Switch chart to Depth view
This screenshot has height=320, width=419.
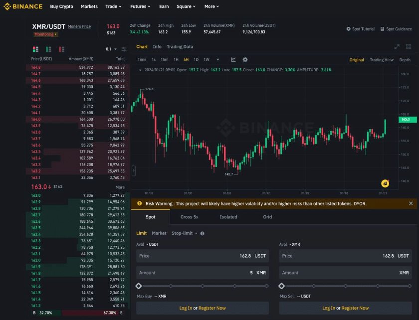(x=405, y=60)
